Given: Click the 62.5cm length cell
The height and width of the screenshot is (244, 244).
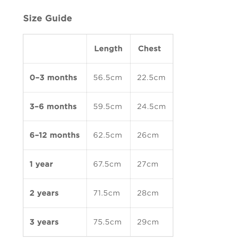Looking at the screenshot, I should (107, 135).
